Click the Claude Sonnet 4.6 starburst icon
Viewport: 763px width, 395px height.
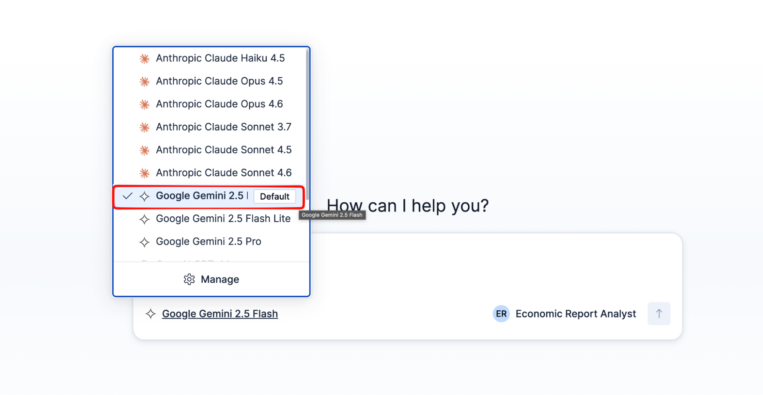pos(144,173)
